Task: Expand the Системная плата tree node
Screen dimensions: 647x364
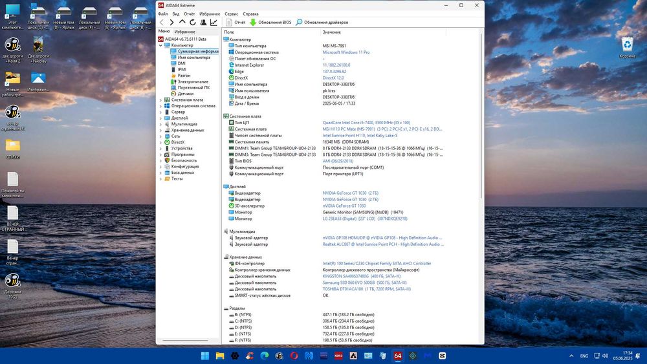Action: click(x=160, y=100)
